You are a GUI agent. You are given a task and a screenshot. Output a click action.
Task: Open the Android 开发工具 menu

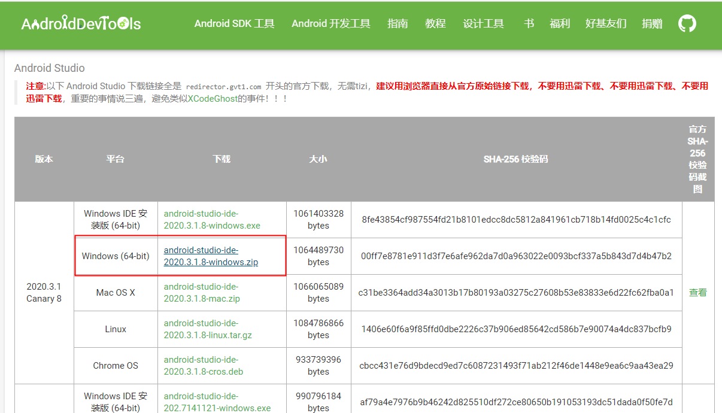(331, 24)
